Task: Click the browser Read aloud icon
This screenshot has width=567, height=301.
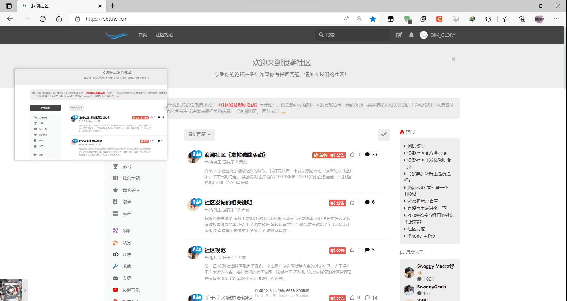Action: (x=346, y=19)
